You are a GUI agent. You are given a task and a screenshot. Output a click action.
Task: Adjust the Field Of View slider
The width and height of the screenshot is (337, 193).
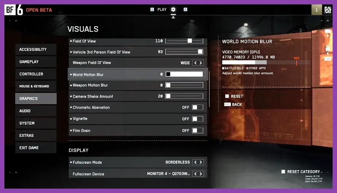pyautogui.click(x=184, y=41)
